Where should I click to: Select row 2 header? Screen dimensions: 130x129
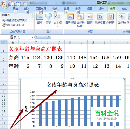[4, 57]
